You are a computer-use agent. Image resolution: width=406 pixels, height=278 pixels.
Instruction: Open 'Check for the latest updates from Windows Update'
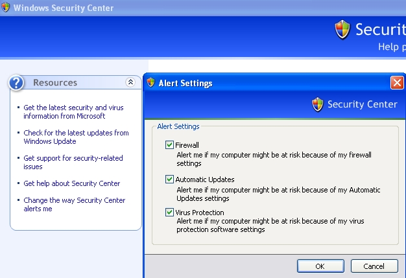tap(76, 137)
